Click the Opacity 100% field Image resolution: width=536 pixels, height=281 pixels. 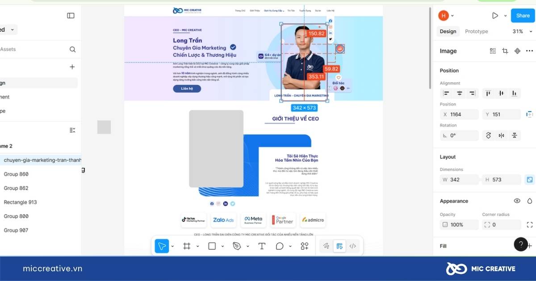459,225
